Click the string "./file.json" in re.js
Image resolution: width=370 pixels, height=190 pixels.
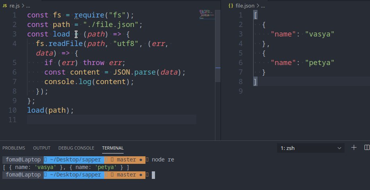coord(110,25)
